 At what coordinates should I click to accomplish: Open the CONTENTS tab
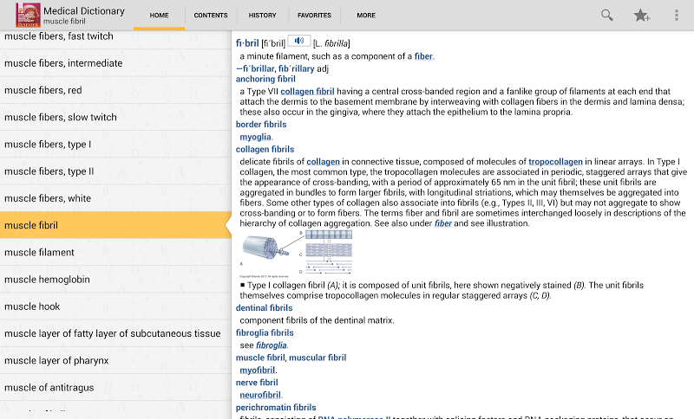pos(211,15)
